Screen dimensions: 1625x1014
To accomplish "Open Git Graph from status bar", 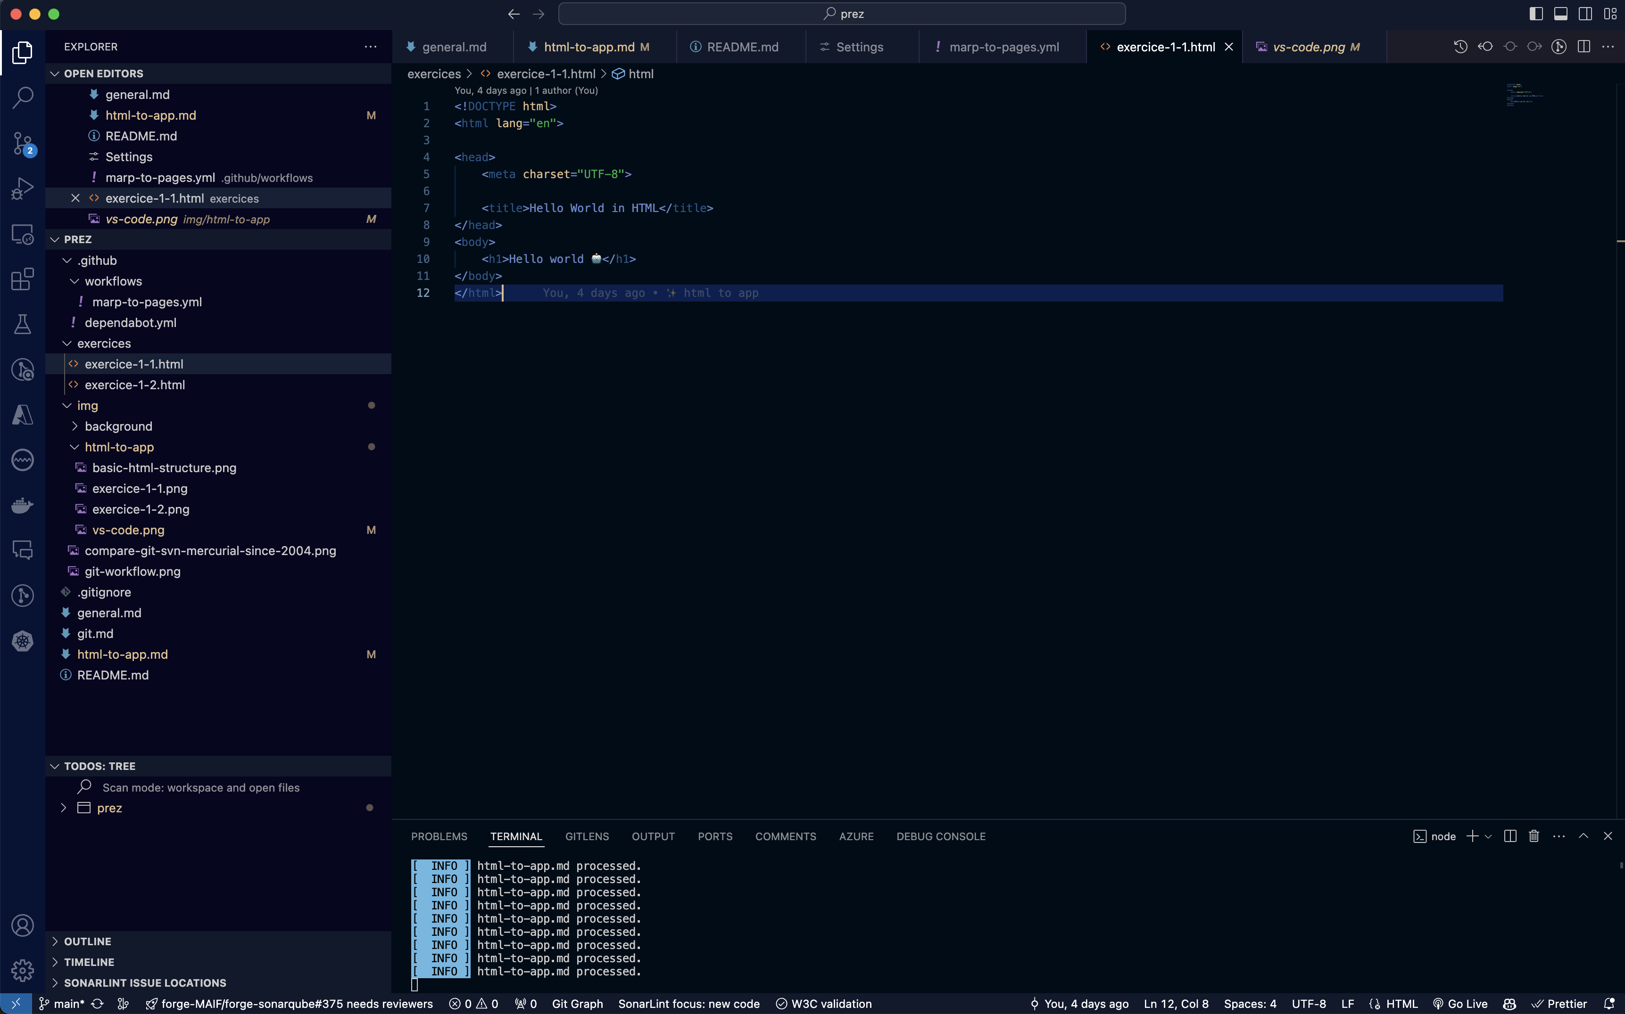I will (577, 1004).
